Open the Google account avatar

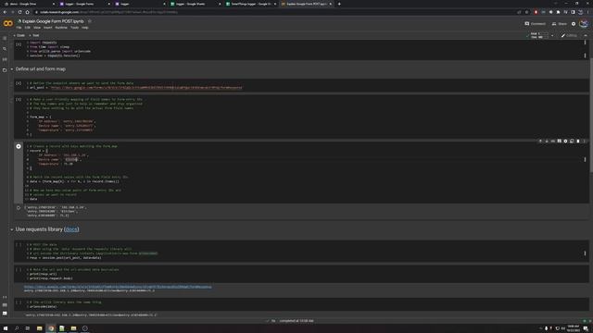(x=584, y=24)
